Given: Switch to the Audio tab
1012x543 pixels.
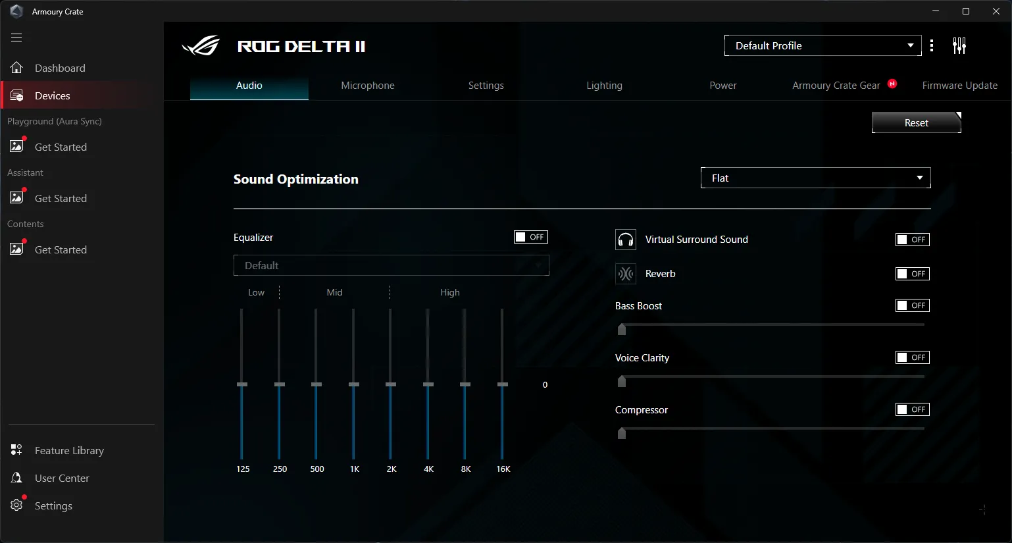Looking at the screenshot, I should tap(249, 86).
